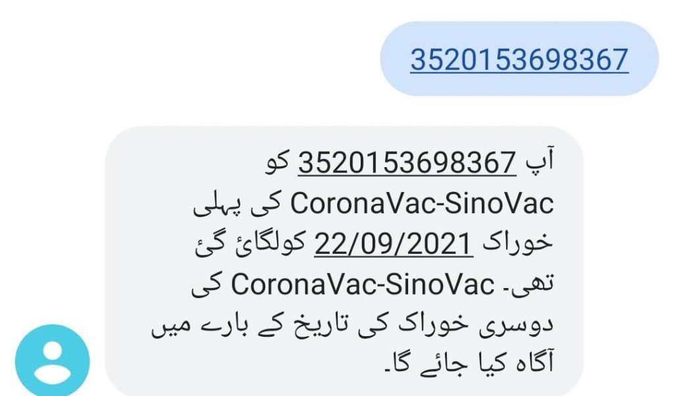Click the phrase کولگائی گئی after the date
The width and height of the screenshot is (674, 396).
tap(250, 243)
